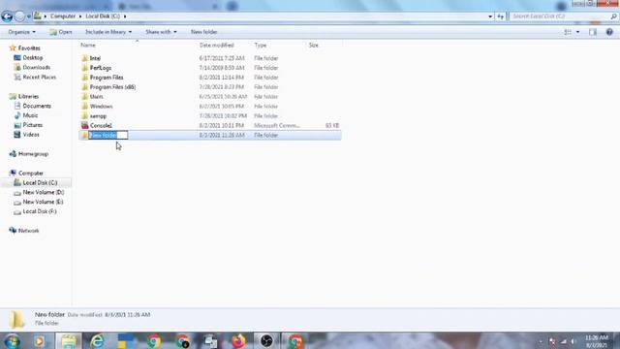Click Computer in navigation pane
The image size is (620, 349).
point(30,173)
